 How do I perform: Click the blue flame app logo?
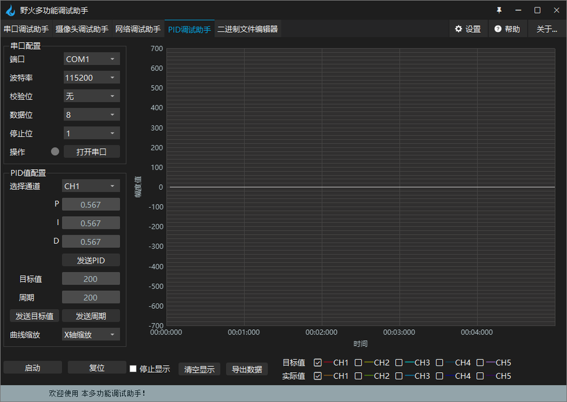[11, 10]
